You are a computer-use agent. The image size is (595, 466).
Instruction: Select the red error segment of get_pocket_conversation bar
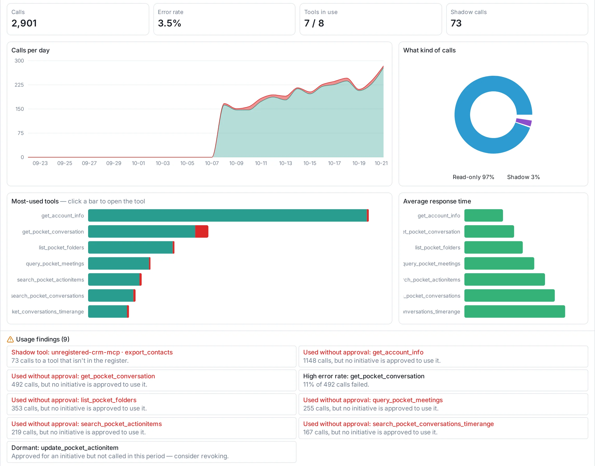coord(202,231)
